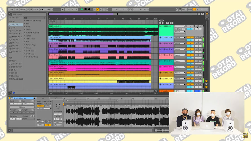Switch to Session View selector icon
The width and height of the screenshot is (251, 141).
[207, 17]
